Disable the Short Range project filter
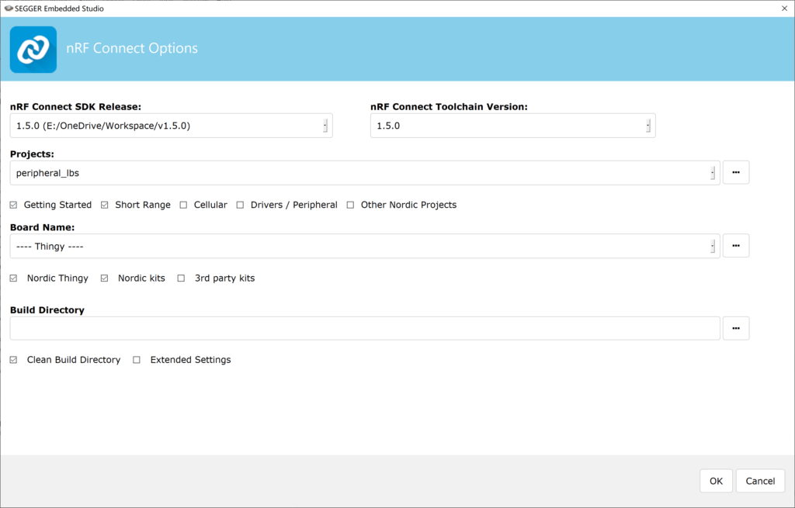This screenshot has width=795, height=508. coord(106,205)
